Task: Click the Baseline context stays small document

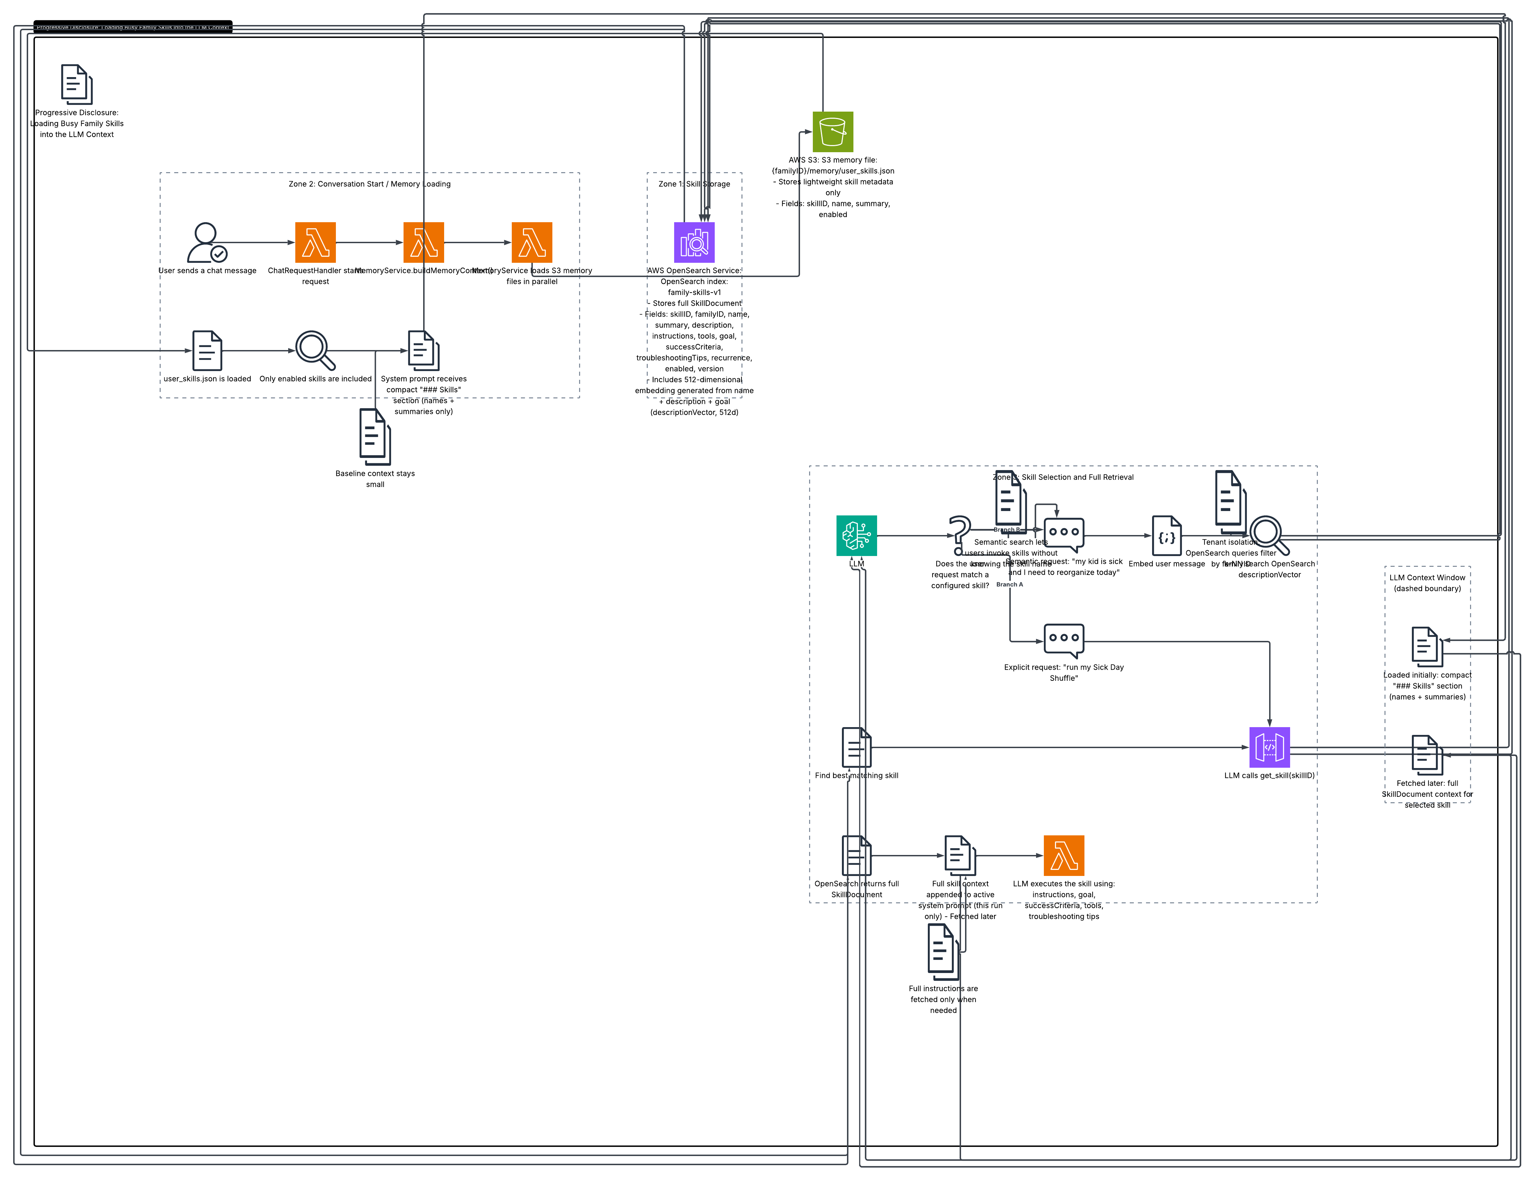Action: (375, 437)
